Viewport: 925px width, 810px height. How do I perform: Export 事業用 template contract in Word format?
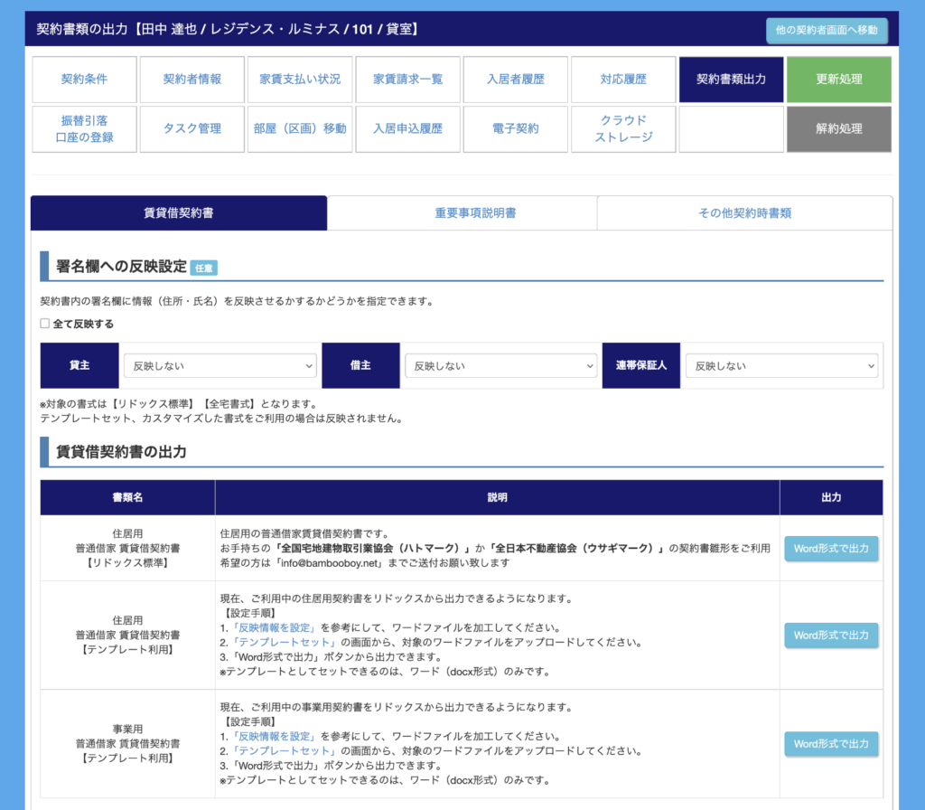click(831, 744)
